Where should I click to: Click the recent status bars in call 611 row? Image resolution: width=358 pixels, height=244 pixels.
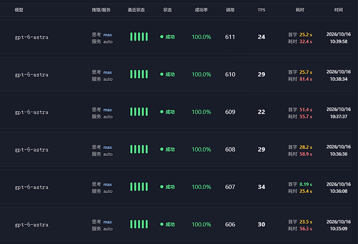click(139, 37)
